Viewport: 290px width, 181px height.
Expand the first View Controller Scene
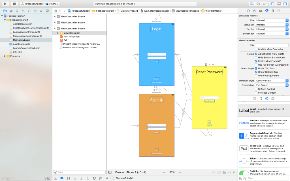56,16
